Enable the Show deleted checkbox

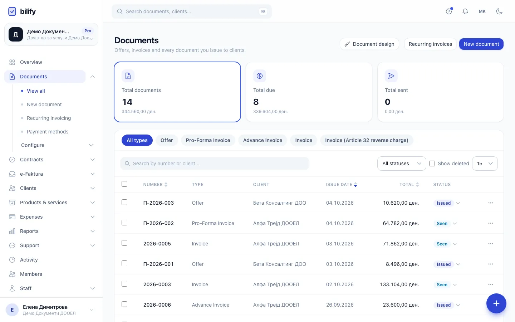pyautogui.click(x=432, y=164)
